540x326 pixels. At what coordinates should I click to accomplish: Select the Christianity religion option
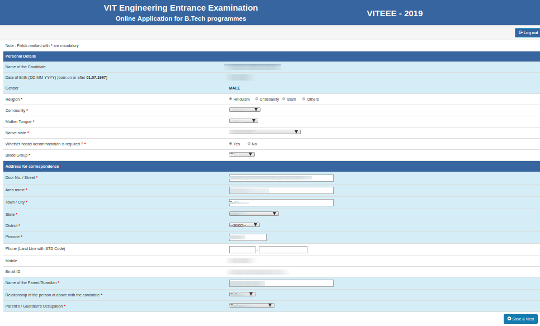[257, 98]
